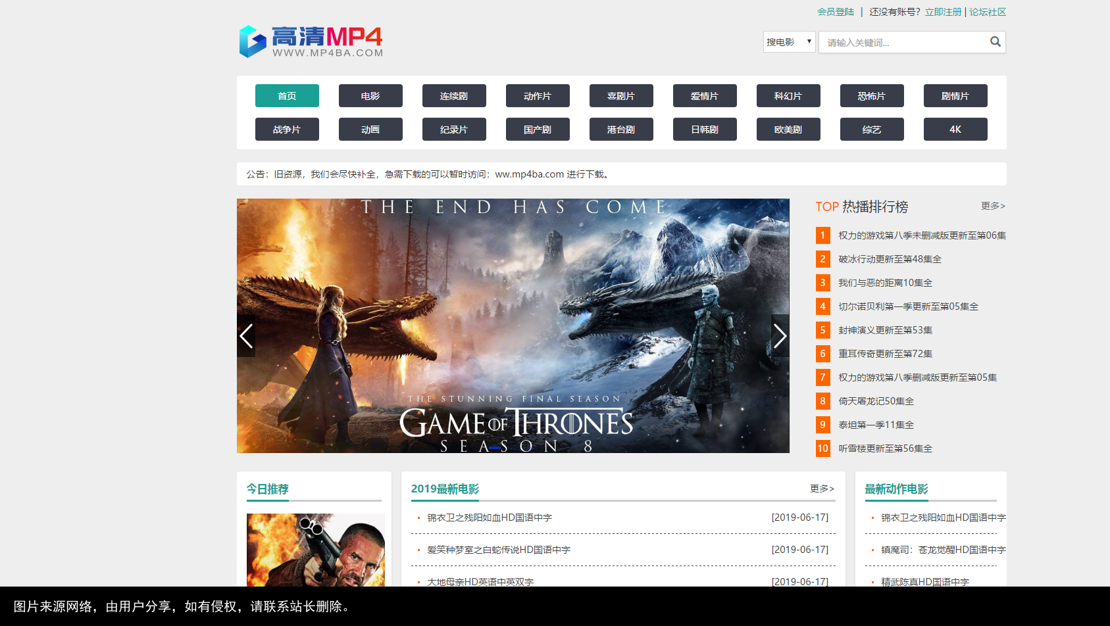Click the 会员登陆 link
Screen dimensions: 1110x626
tap(835, 12)
